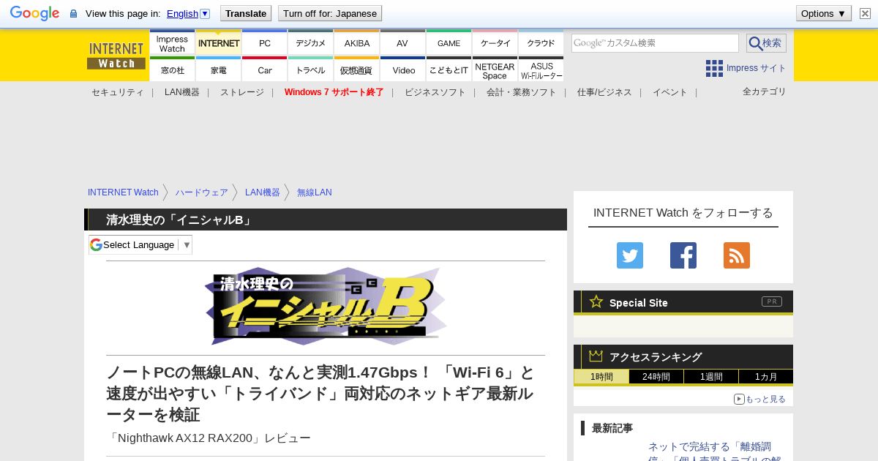
Task: Open the こどもとIT nav tab
Action: tap(449, 70)
